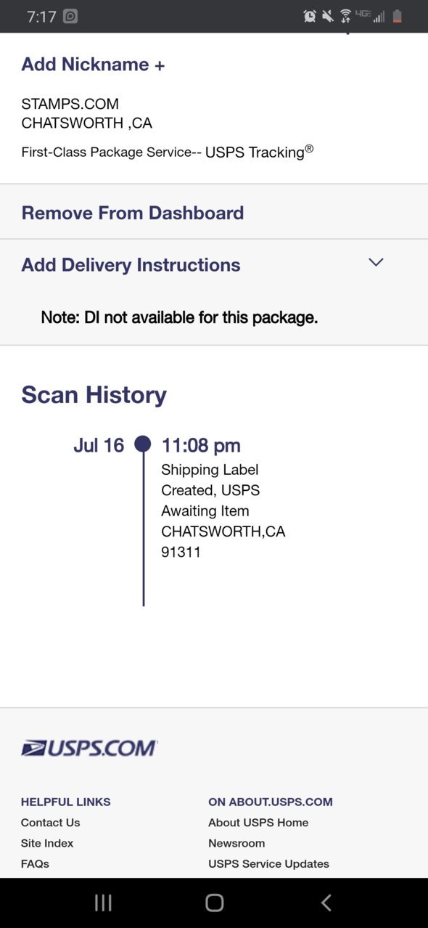Viewport: 428px width, 928px height.
Task: Tap the Wi-Fi signal status icon
Action: [345, 16]
